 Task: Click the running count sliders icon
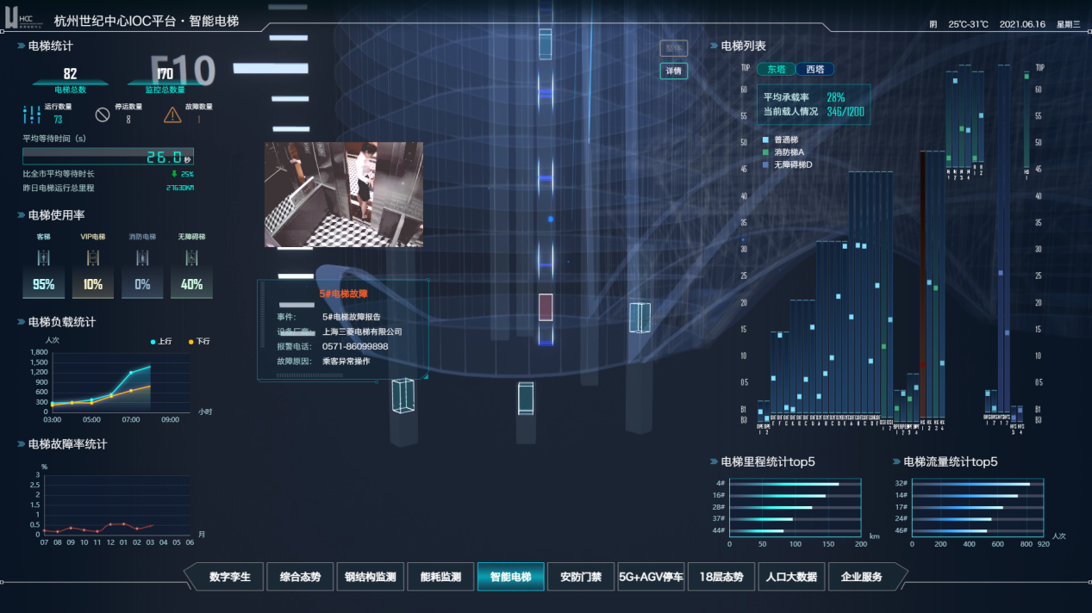(32, 114)
